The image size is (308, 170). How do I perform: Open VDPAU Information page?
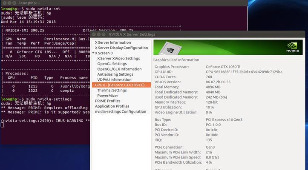pos(114,79)
